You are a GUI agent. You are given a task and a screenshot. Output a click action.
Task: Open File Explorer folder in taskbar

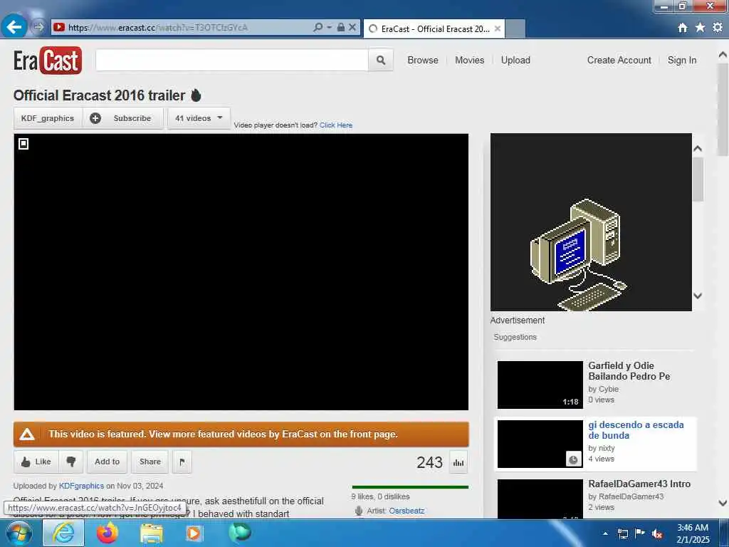[x=152, y=533]
